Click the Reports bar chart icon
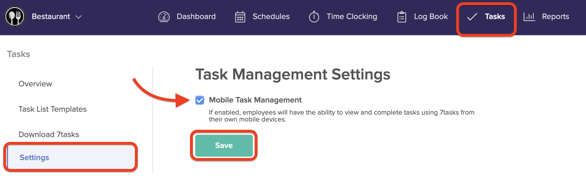 529,17
